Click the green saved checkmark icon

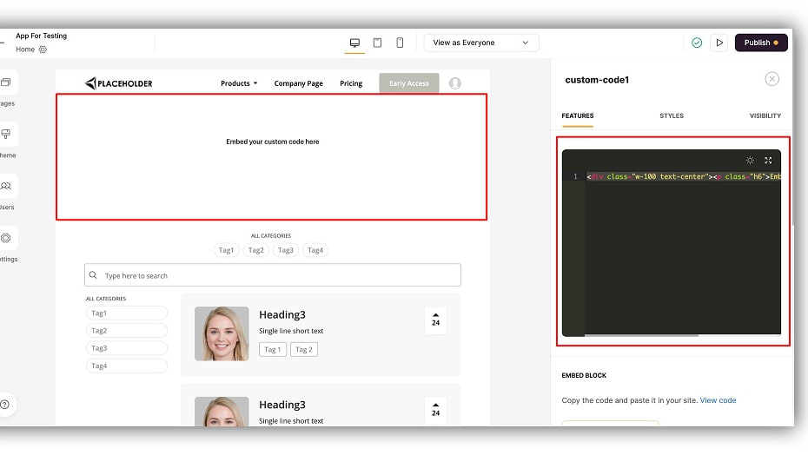tap(697, 43)
